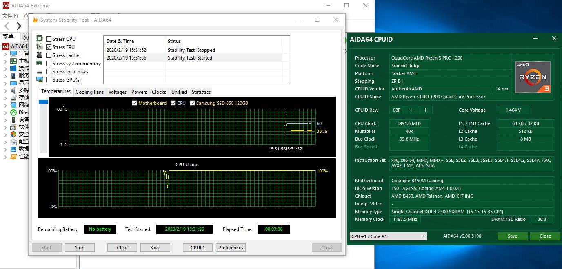Select the 'Stability Test: Stopped' log row
The width and height of the screenshot is (562, 269).
192,50
